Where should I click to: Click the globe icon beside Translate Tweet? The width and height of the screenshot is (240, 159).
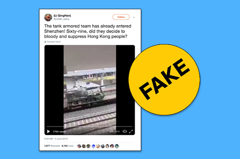(x=45, y=42)
